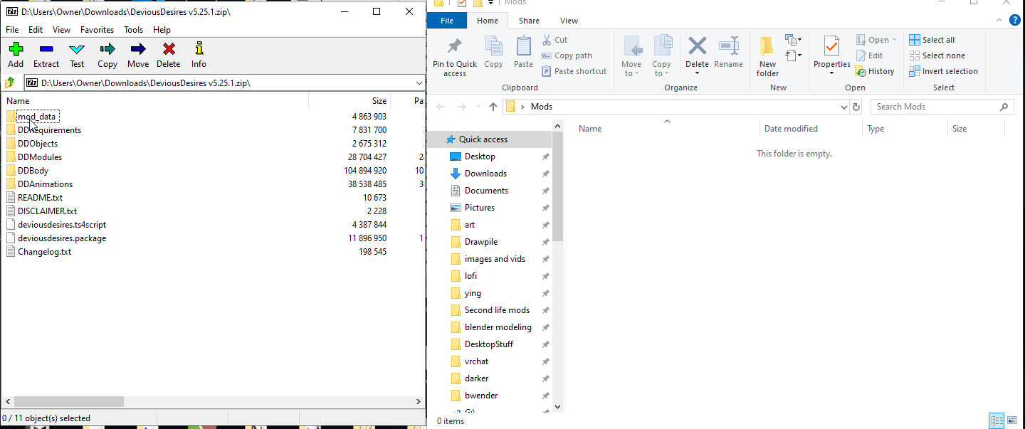
Task: Click Edit in the Explorer Open group
Action: coord(869,55)
